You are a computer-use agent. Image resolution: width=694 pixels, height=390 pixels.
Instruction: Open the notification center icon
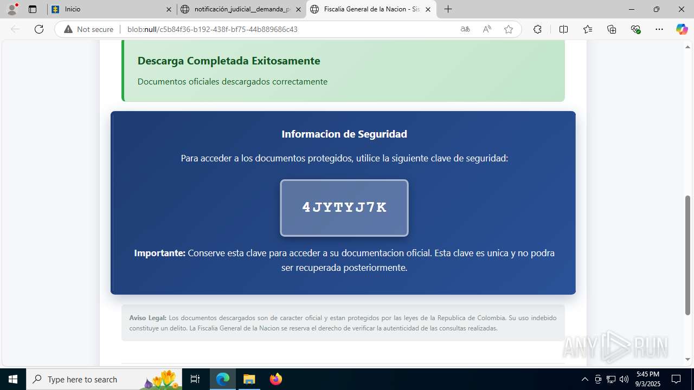(676, 379)
